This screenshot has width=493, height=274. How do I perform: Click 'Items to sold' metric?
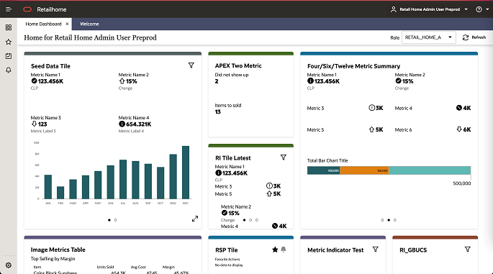(228, 105)
